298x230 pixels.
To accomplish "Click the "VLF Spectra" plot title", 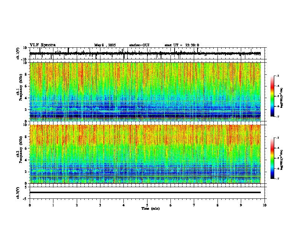I will [x=43, y=45].
